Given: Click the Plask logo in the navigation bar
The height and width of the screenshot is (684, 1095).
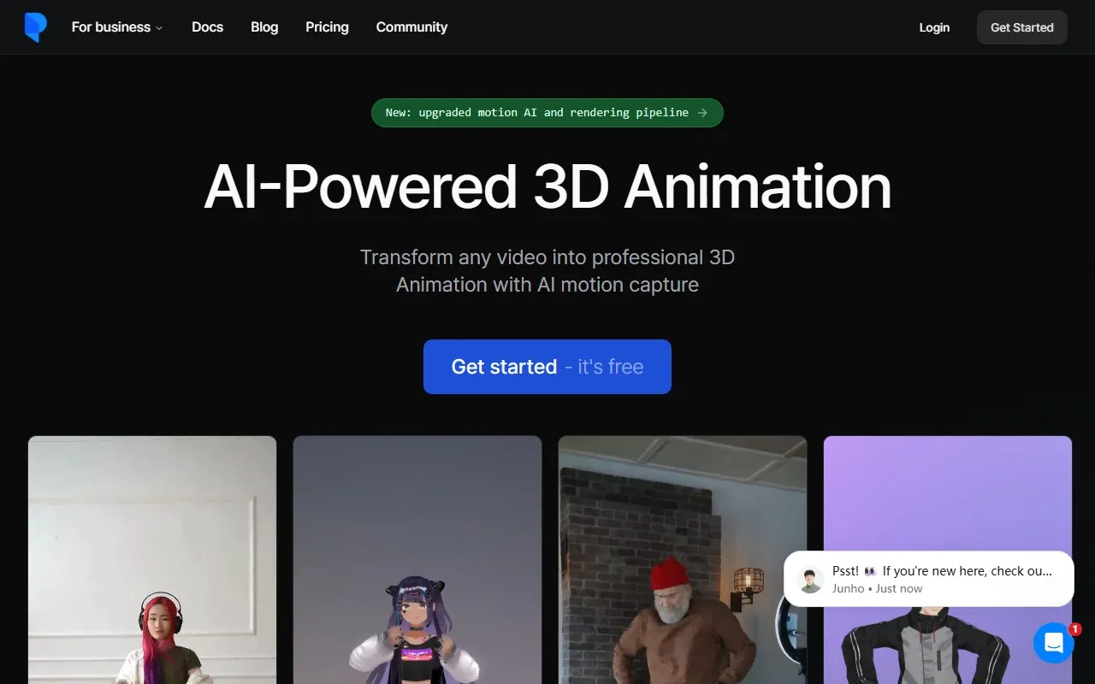Looking at the screenshot, I should tap(35, 27).
